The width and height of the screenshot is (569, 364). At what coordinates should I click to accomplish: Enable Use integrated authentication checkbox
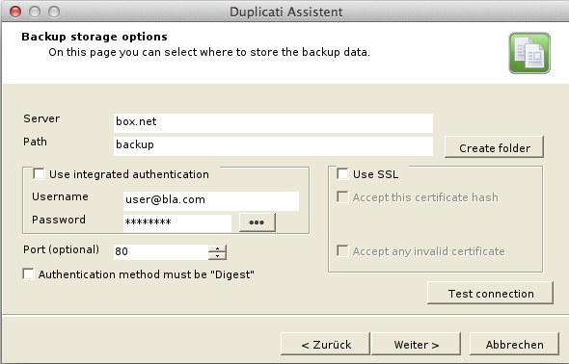coord(39,174)
